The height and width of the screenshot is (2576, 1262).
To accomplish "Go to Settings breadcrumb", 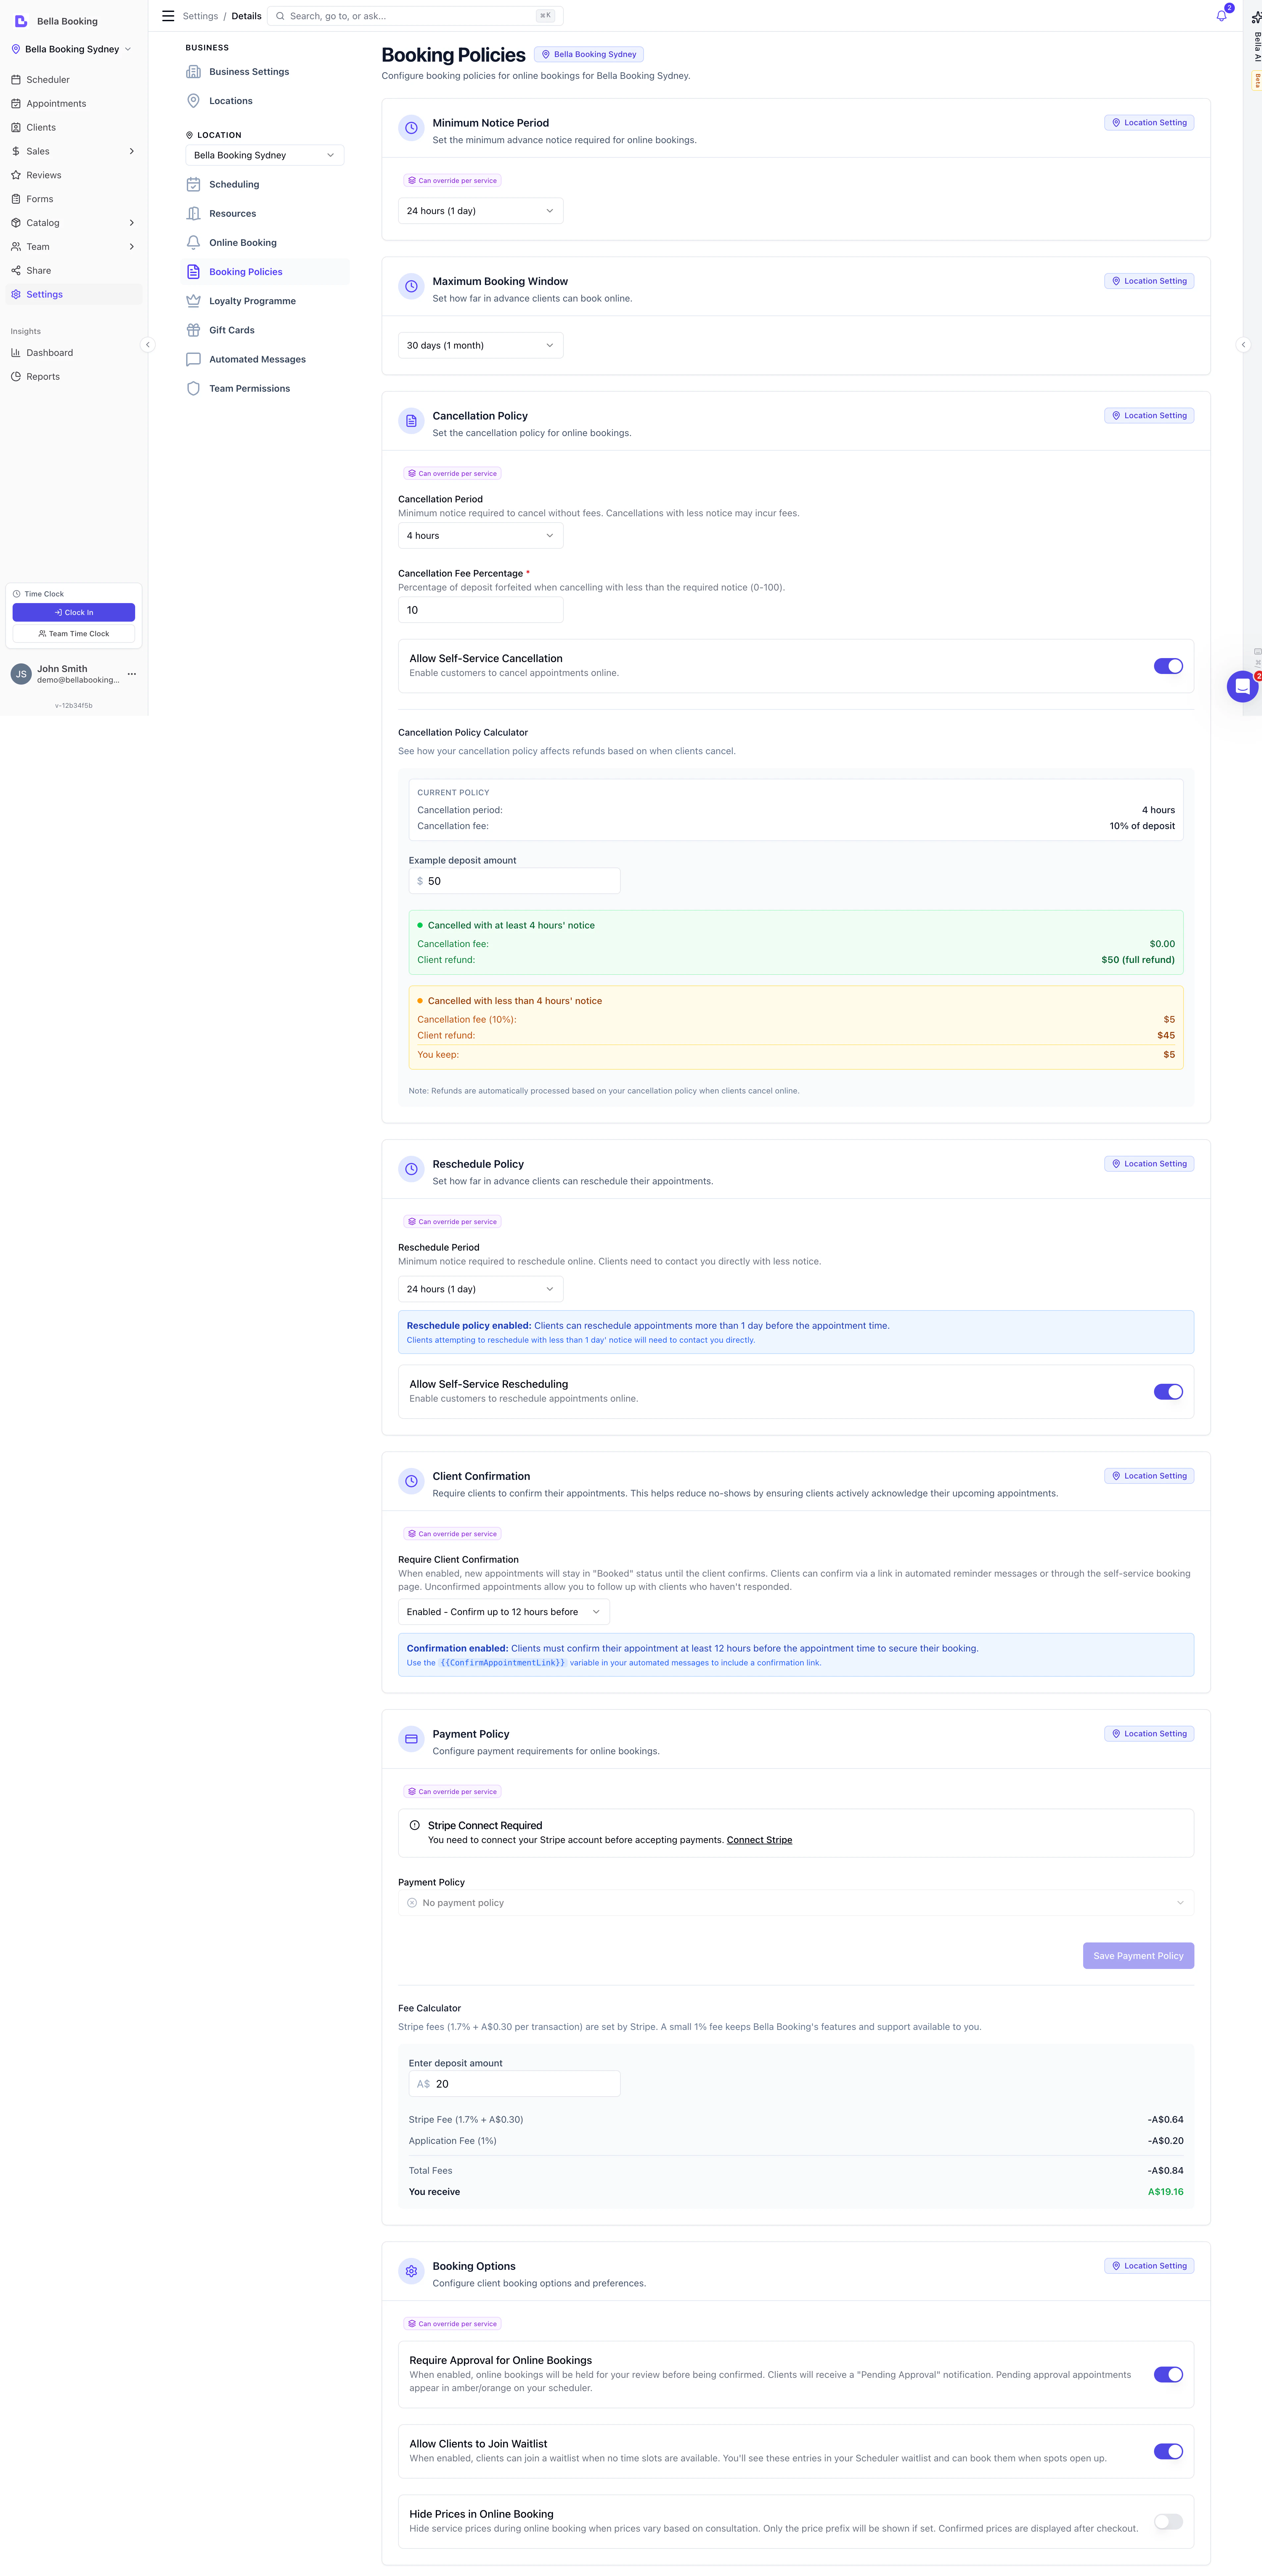I will pos(200,16).
